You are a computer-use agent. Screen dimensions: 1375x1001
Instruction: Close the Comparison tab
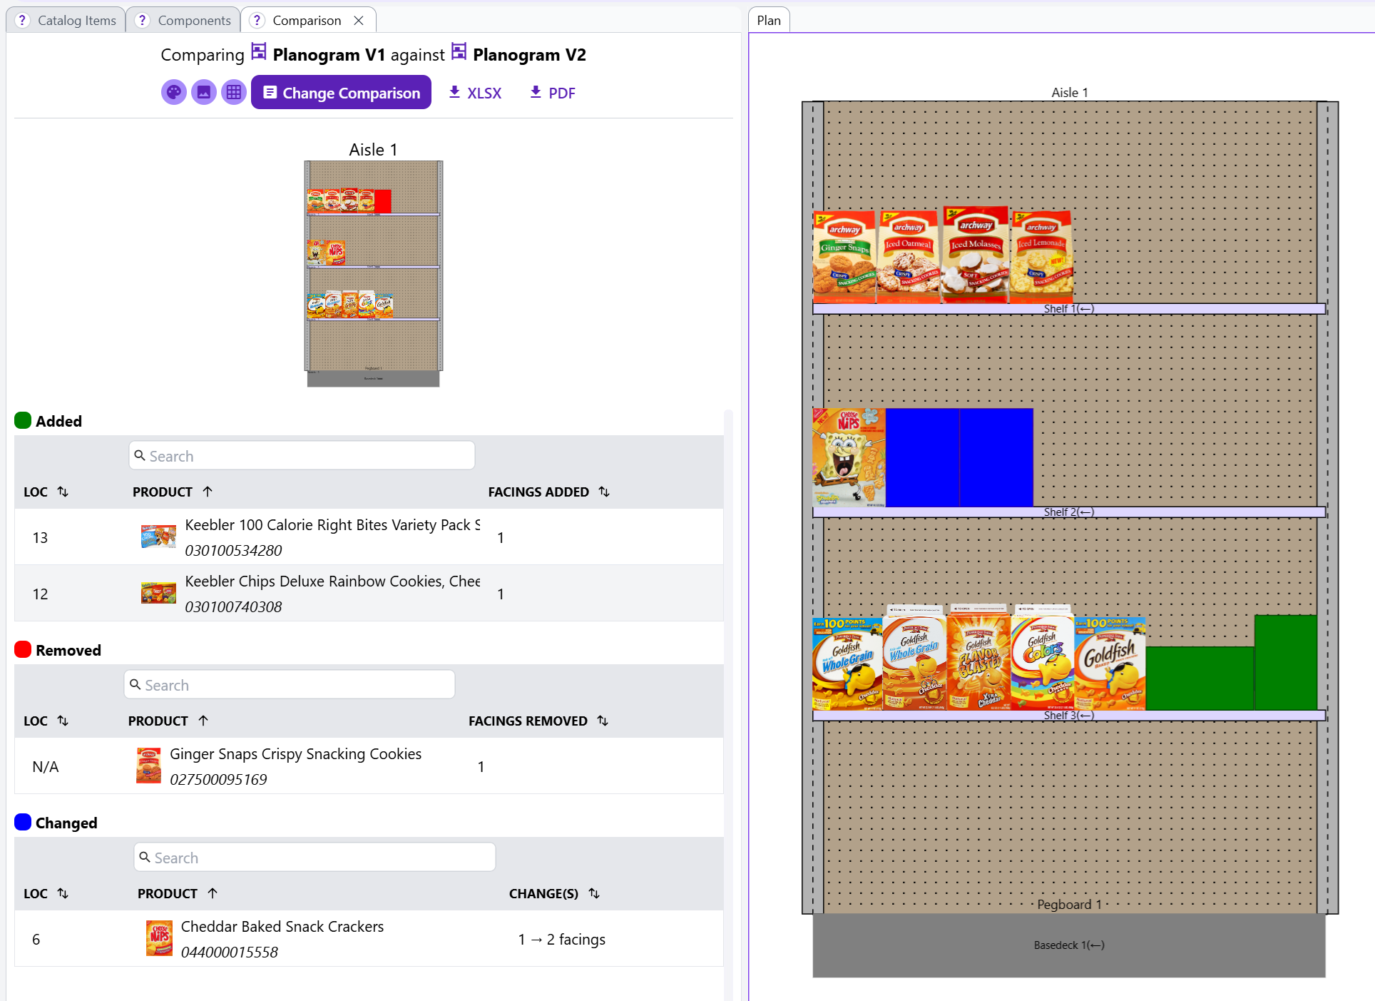(x=359, y=21)
